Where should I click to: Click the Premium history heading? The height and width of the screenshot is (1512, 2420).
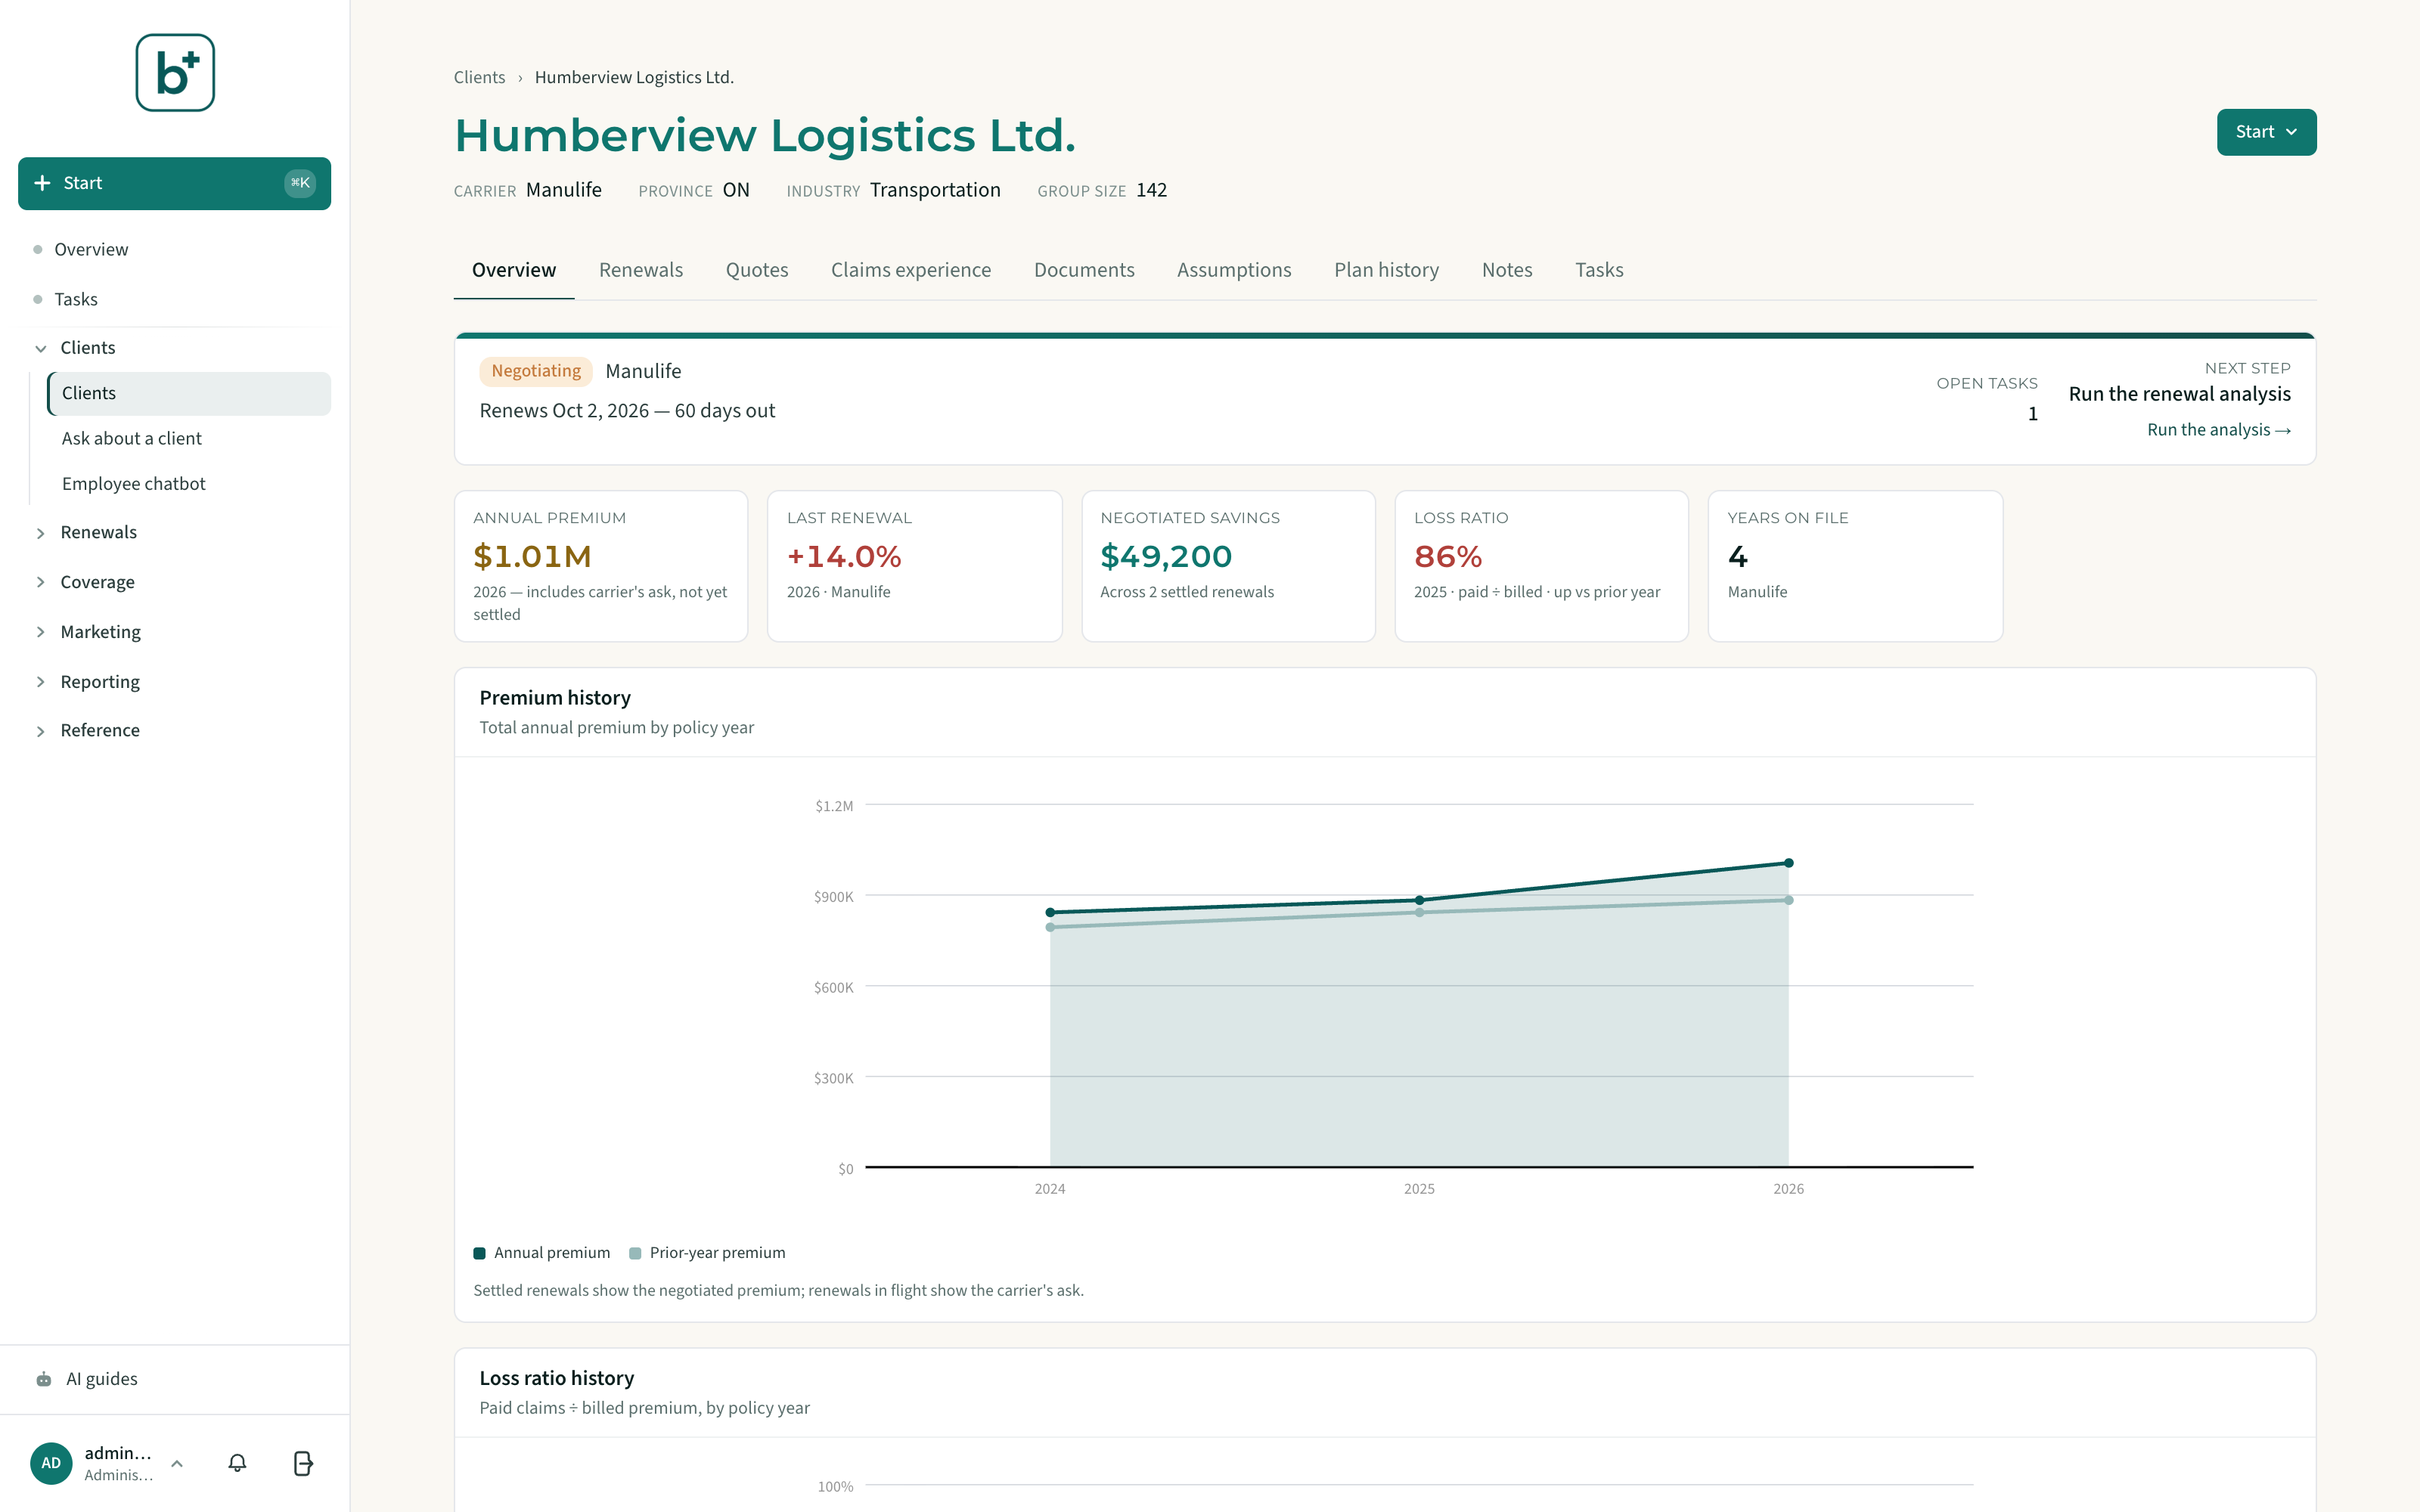click(555, 698)
